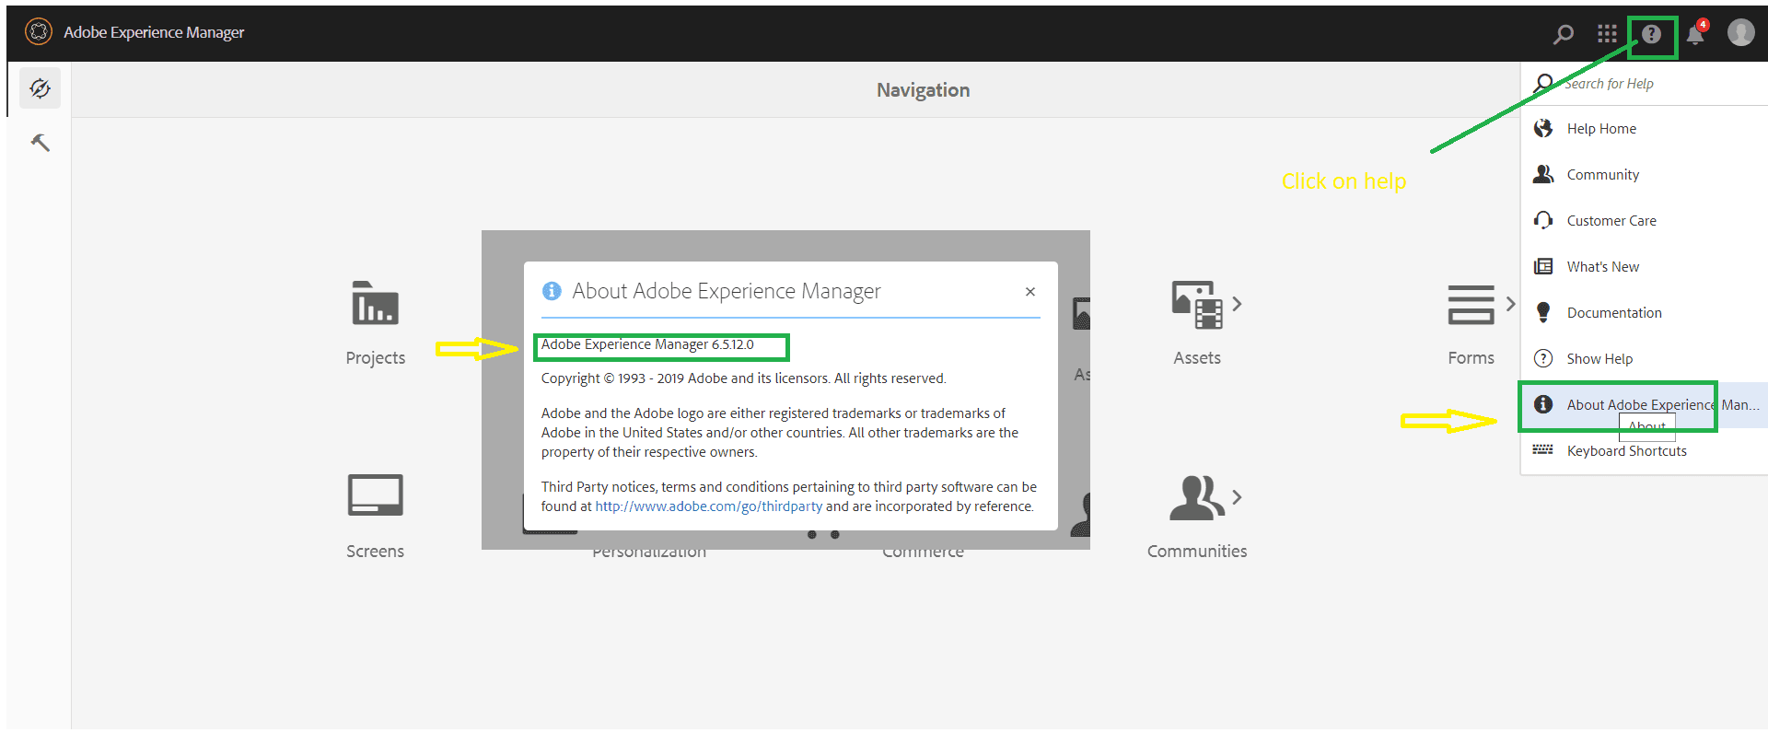Screen dimensions: 1768x756
Task: Expand the chevron next to Assets
Action: point(1237,304)
